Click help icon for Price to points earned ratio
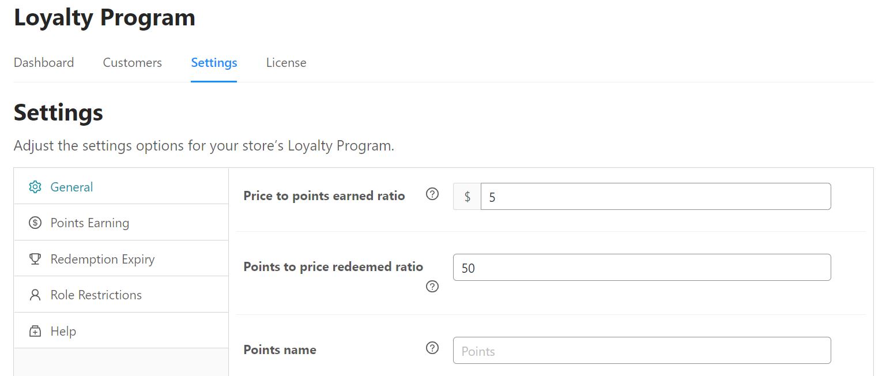This screenshot has width=886, height=376. (x=432, y=194)
